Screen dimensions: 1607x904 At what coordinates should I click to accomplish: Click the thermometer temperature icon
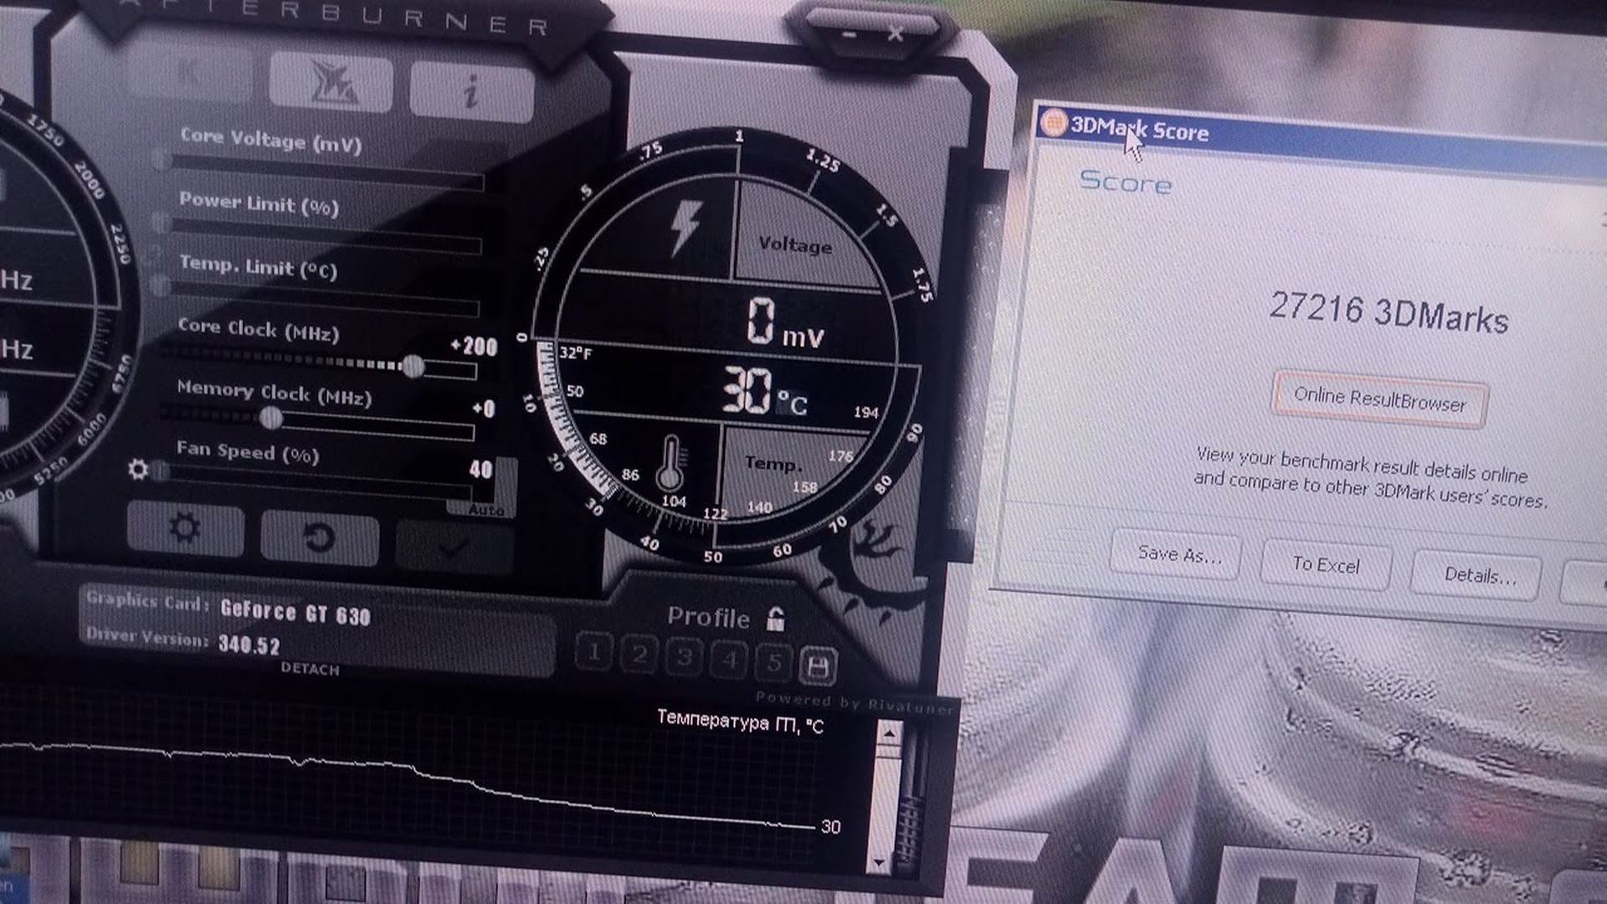[670, 464]
